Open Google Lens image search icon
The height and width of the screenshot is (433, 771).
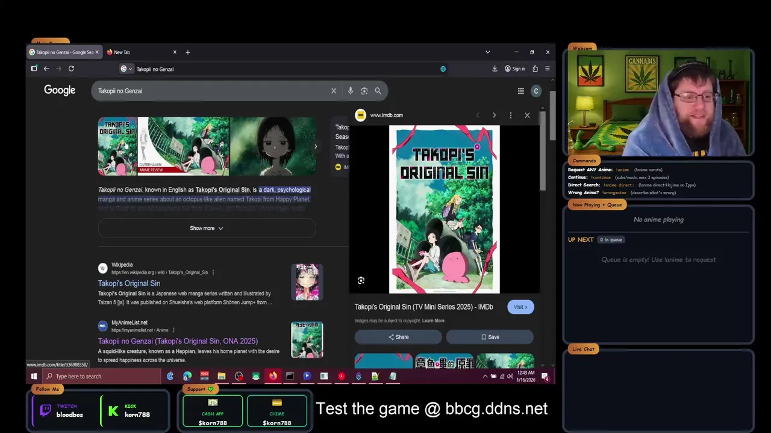pyautogui.click(x=364, y=91)
